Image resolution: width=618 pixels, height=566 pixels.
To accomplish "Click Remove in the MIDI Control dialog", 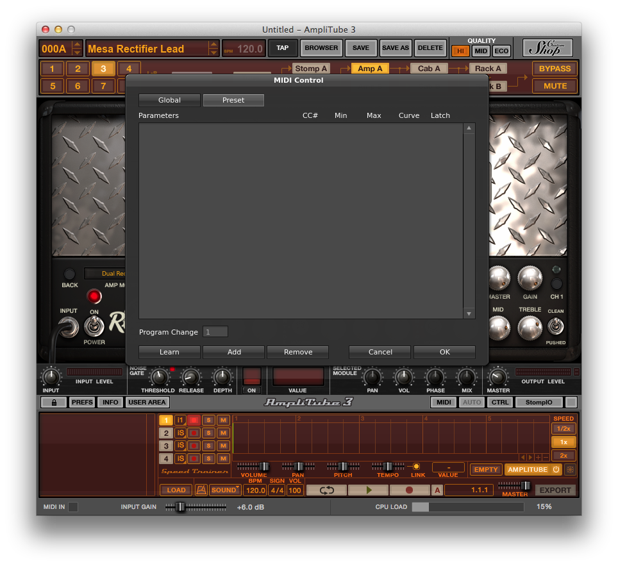I will tap(298, 352).
